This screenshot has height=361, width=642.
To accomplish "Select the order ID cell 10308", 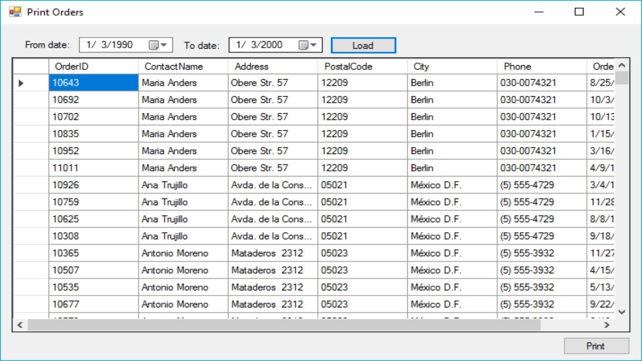I will pyautogui.click(x=93, y=236).
